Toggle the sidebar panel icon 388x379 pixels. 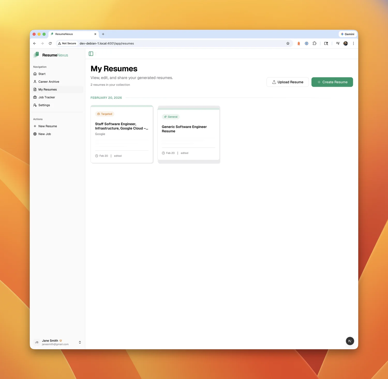coord(91,54)
